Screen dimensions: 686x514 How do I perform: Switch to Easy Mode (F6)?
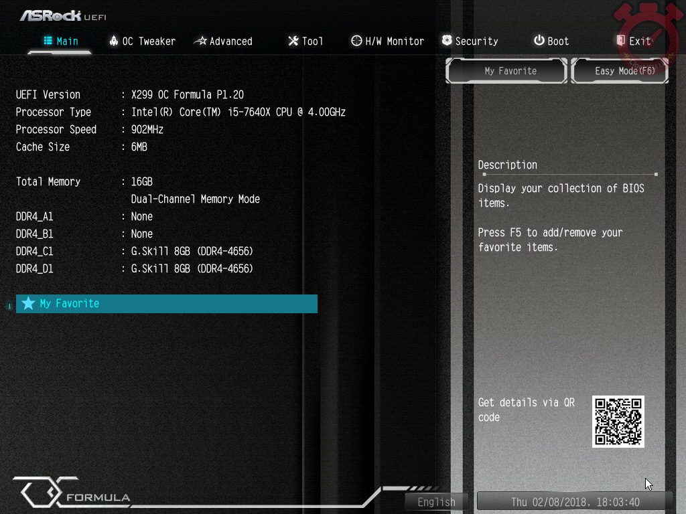click(620, 71)
